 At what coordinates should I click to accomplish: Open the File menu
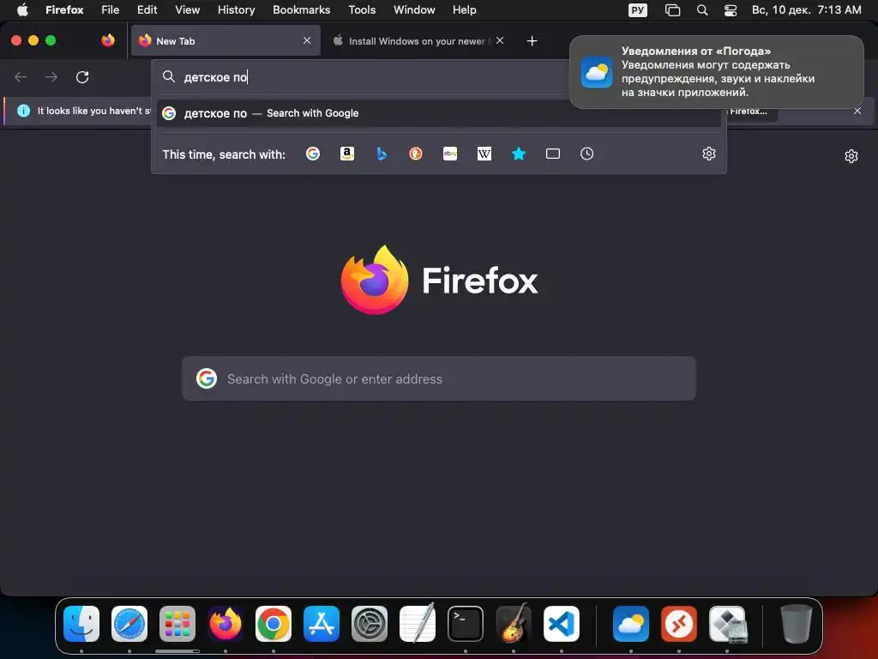(110, 9)
